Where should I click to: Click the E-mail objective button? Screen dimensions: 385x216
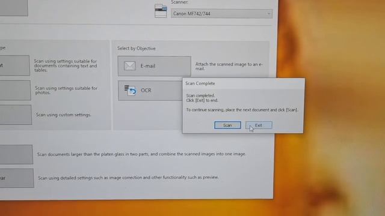coord(154,66)
